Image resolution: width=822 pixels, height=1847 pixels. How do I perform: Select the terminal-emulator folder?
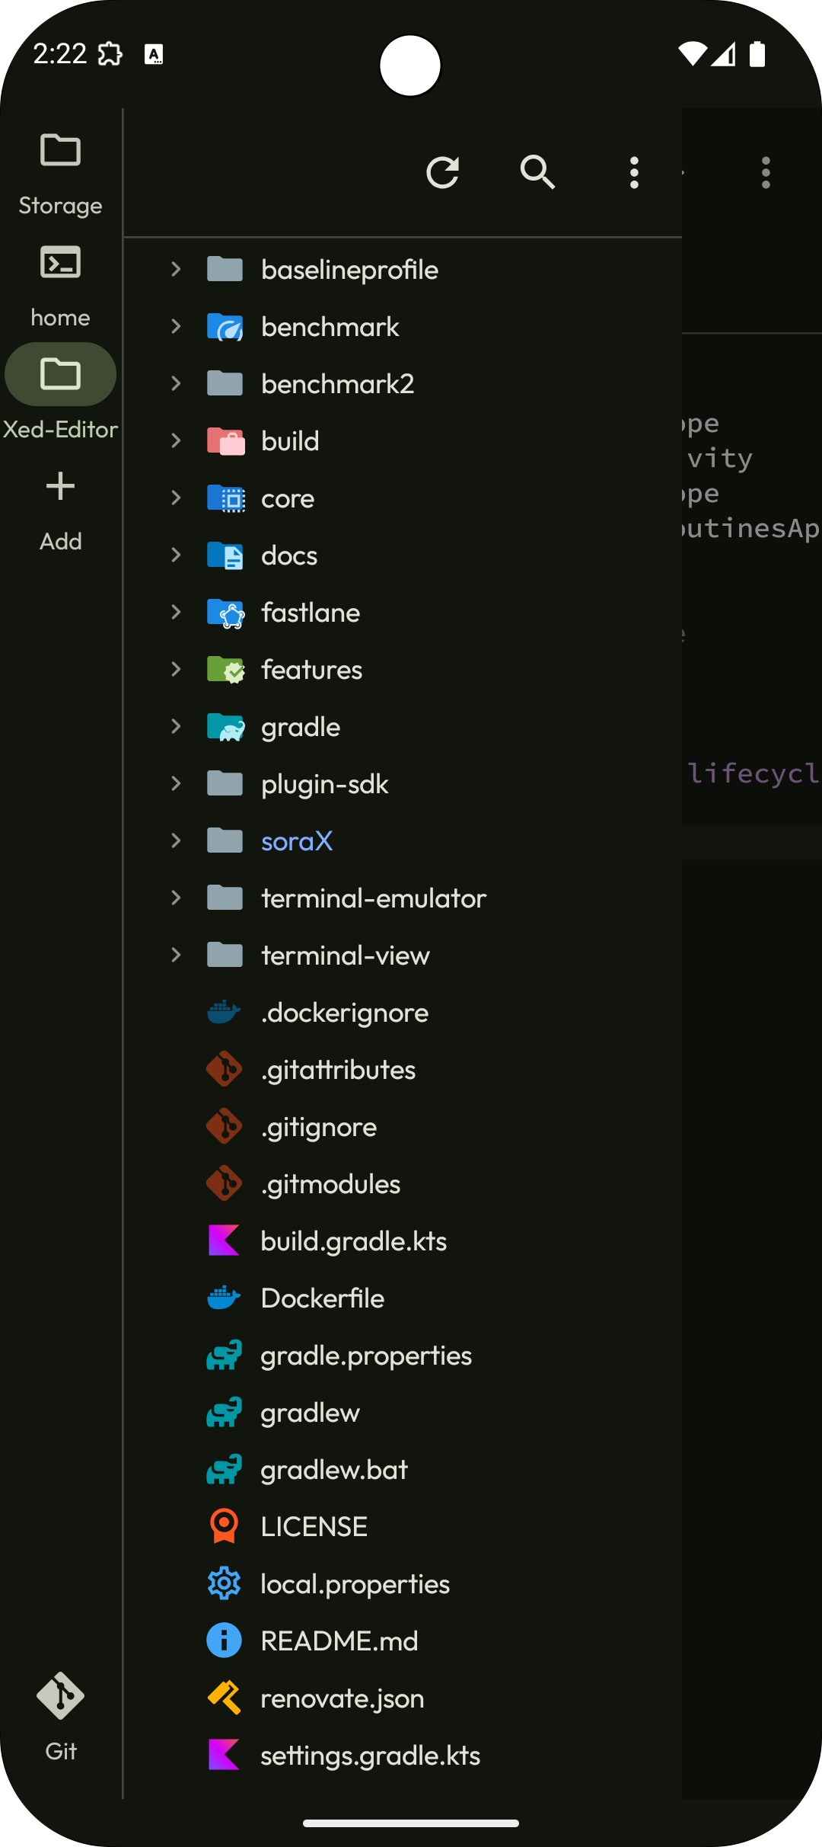(x=403, y=898)
